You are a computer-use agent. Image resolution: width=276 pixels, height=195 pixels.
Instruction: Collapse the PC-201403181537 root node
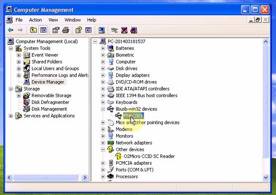tap(95, 41)
